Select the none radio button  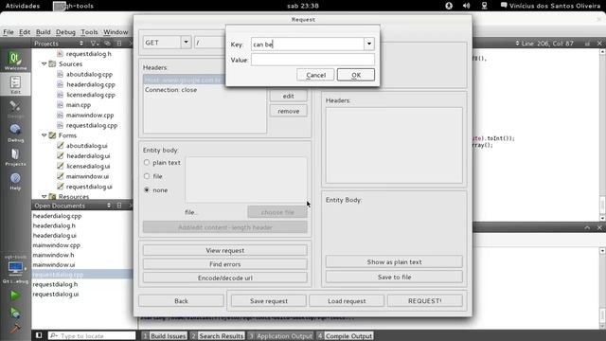(x=147, y=189)
